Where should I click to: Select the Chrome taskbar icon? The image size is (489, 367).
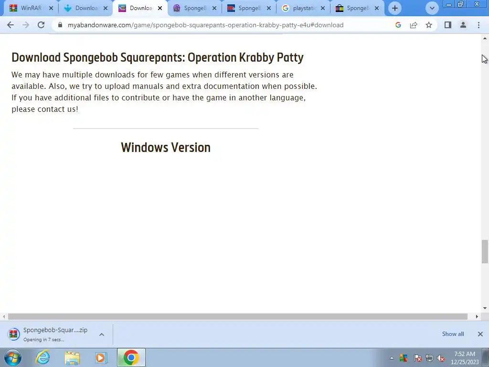pos(131,357)
